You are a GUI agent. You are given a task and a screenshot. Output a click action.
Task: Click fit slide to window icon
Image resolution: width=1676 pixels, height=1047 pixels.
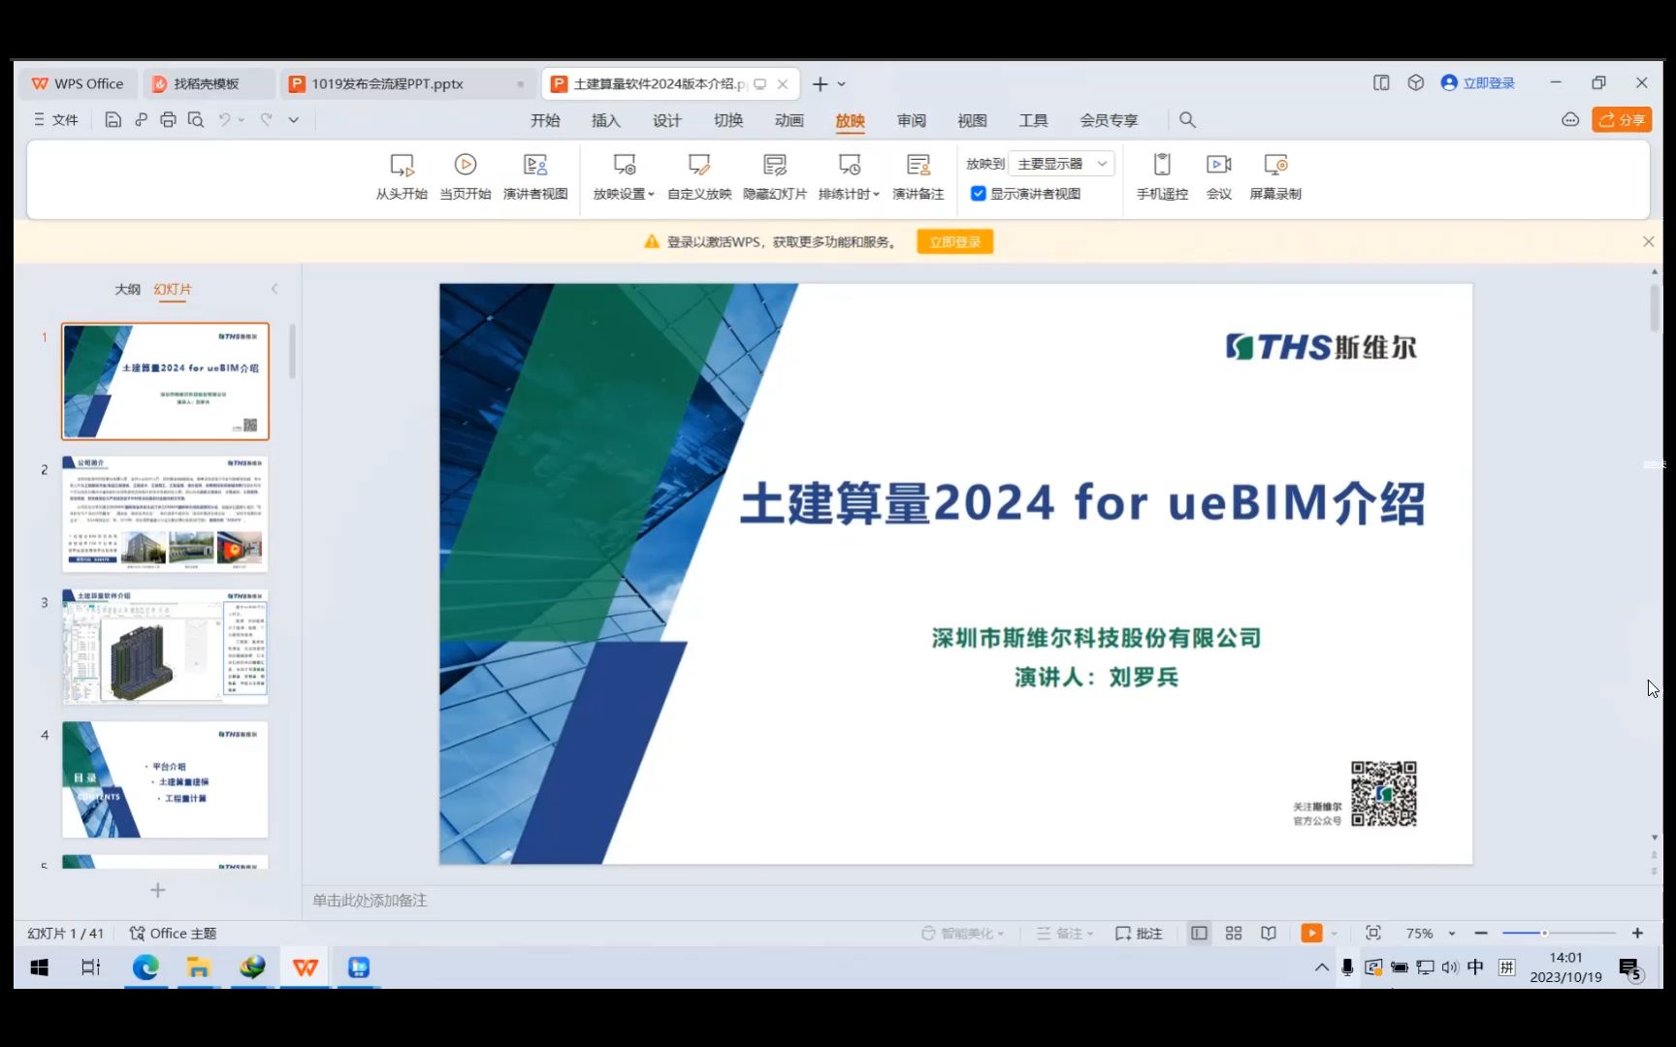[x=1373, y=933]
